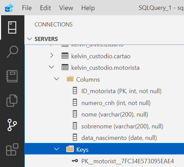This screenshot has width=184, height=167.
Task: Open the View menu
Action: pos(66,8)
